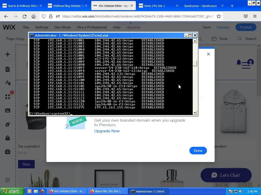Click the Publish button
The image size is (261, 195).
[246, 27]
